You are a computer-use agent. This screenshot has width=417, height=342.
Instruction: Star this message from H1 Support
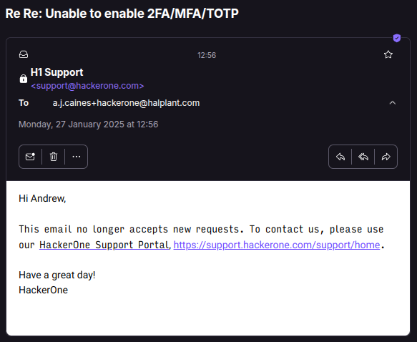click(x=388, y=55)
